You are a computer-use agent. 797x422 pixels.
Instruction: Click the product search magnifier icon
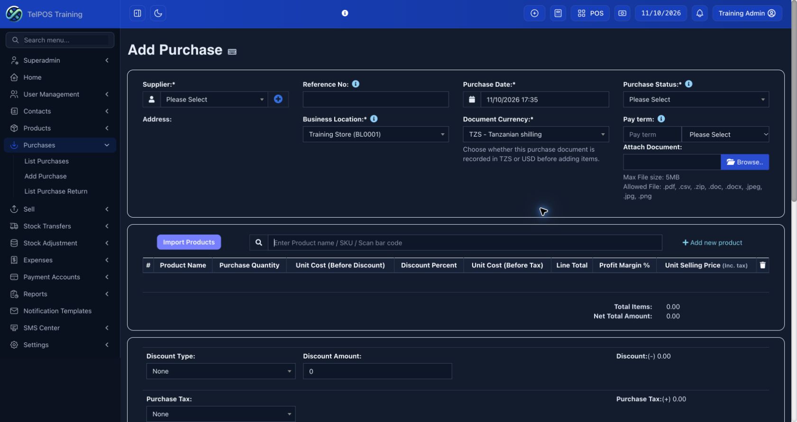click(259, 243)
